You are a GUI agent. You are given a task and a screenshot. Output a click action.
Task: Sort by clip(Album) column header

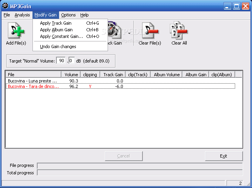pos(222,75)
